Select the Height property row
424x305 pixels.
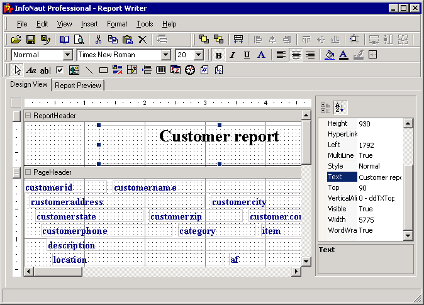pos(365,123)
